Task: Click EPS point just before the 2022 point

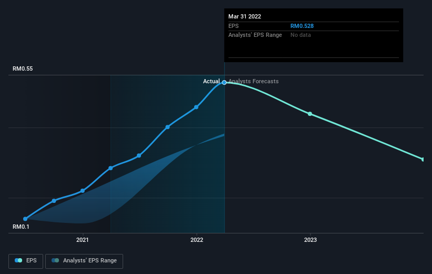Action: (x=167, y=127)
